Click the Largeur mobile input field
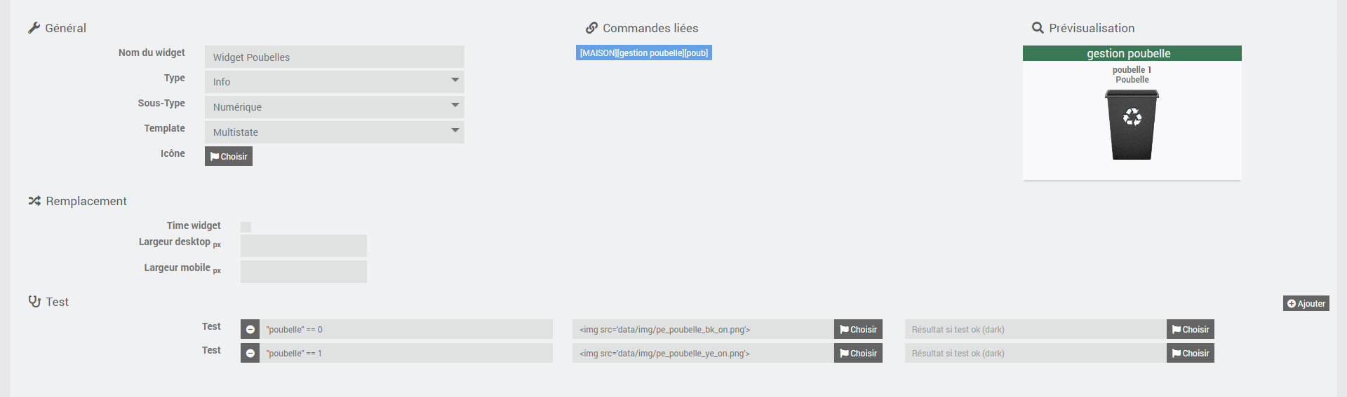1347x397 pixels. click(304, 272)
